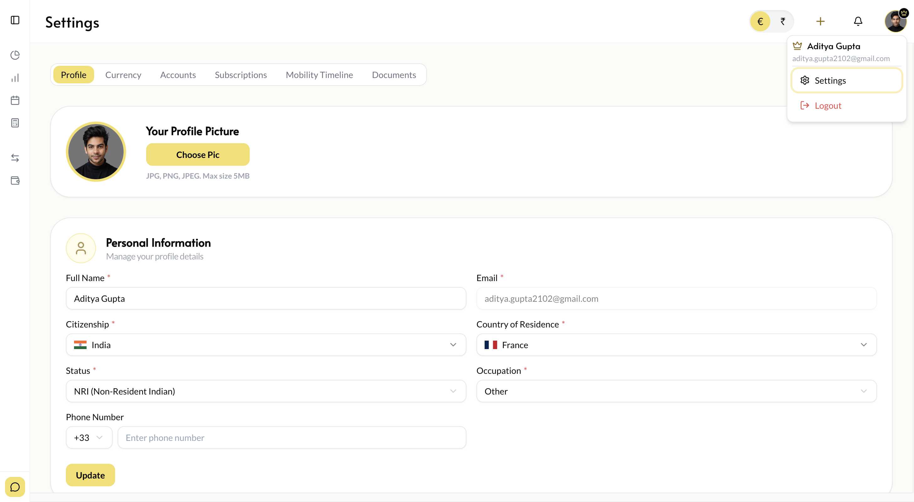Click the Enter phone number field

tap(292, 437)
